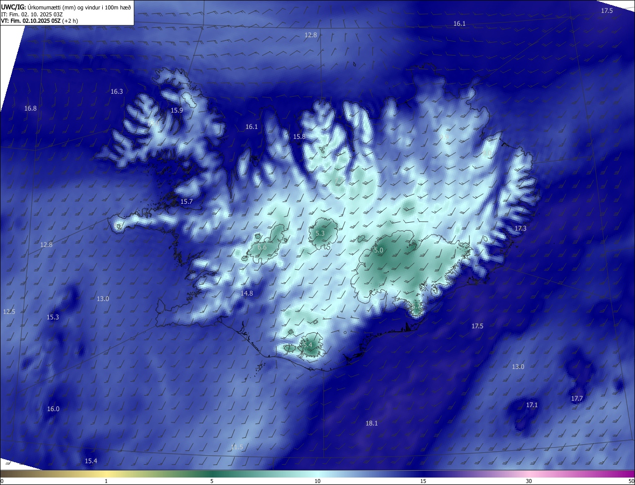Click the title text "Úrkomumætti (mm) og vindur í 100m hæð"
The image size is (635, 485).
click(79, 6)
